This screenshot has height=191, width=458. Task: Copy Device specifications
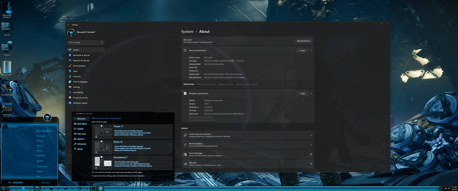click(303, 51)
